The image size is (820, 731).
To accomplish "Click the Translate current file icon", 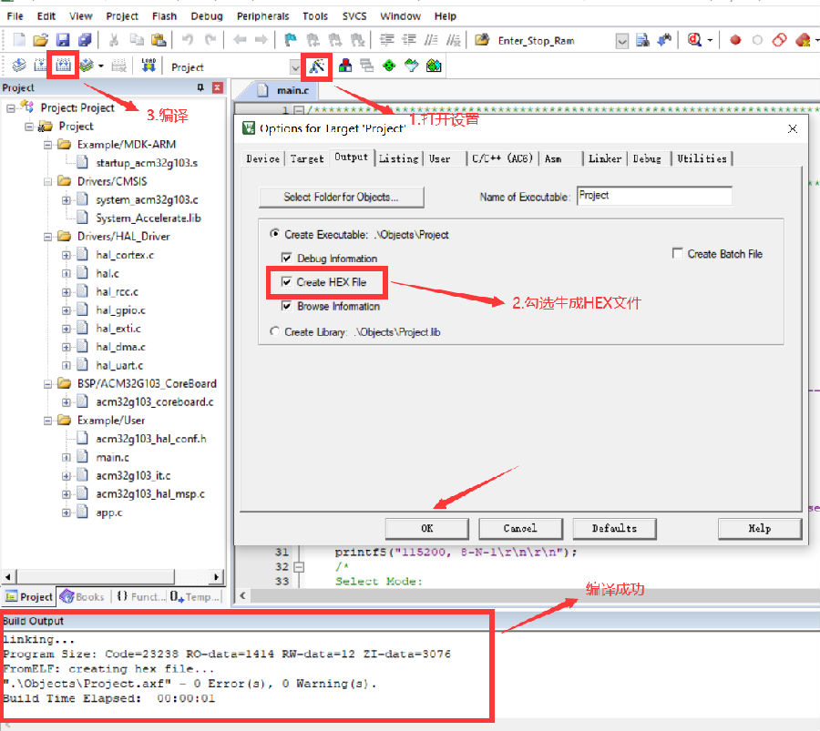I will click(x=19, y=66).
